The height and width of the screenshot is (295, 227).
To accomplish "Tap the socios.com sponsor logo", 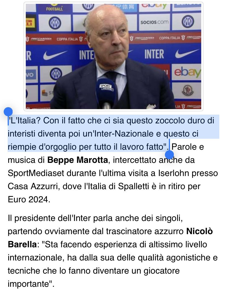I will click(x=154, y=22).
